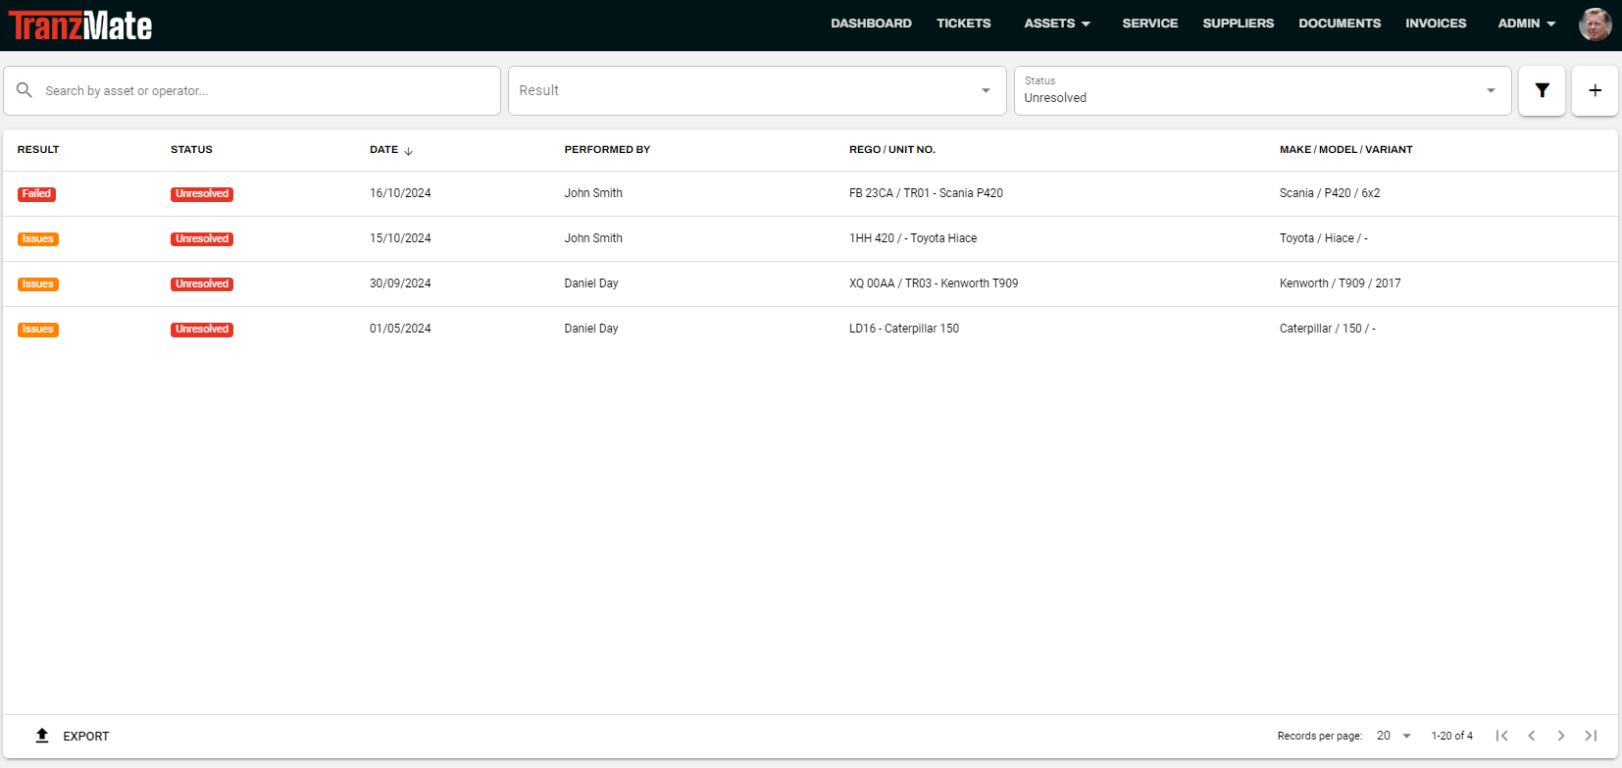Open the Invoices page
The width and height of the screenshot is (1622, 768).
1436,24
